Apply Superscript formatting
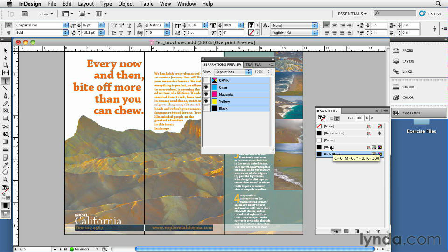Image resolution: width=448 pixels, height=252 pixels. [x=121, y=25]
